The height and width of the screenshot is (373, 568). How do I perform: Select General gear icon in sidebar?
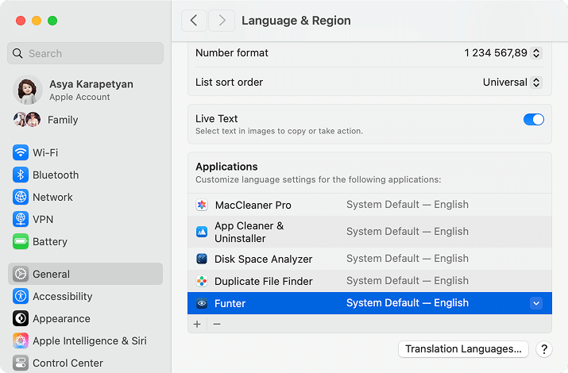tap(21, 274)
